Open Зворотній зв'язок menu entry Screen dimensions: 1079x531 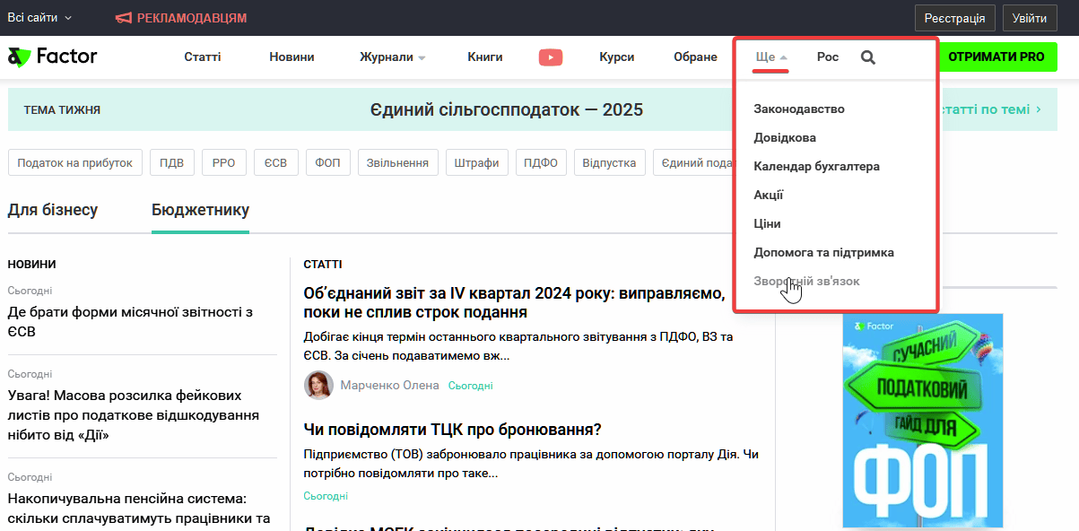(806, 282)
